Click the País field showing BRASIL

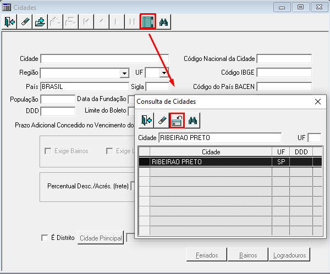[85, 87]
